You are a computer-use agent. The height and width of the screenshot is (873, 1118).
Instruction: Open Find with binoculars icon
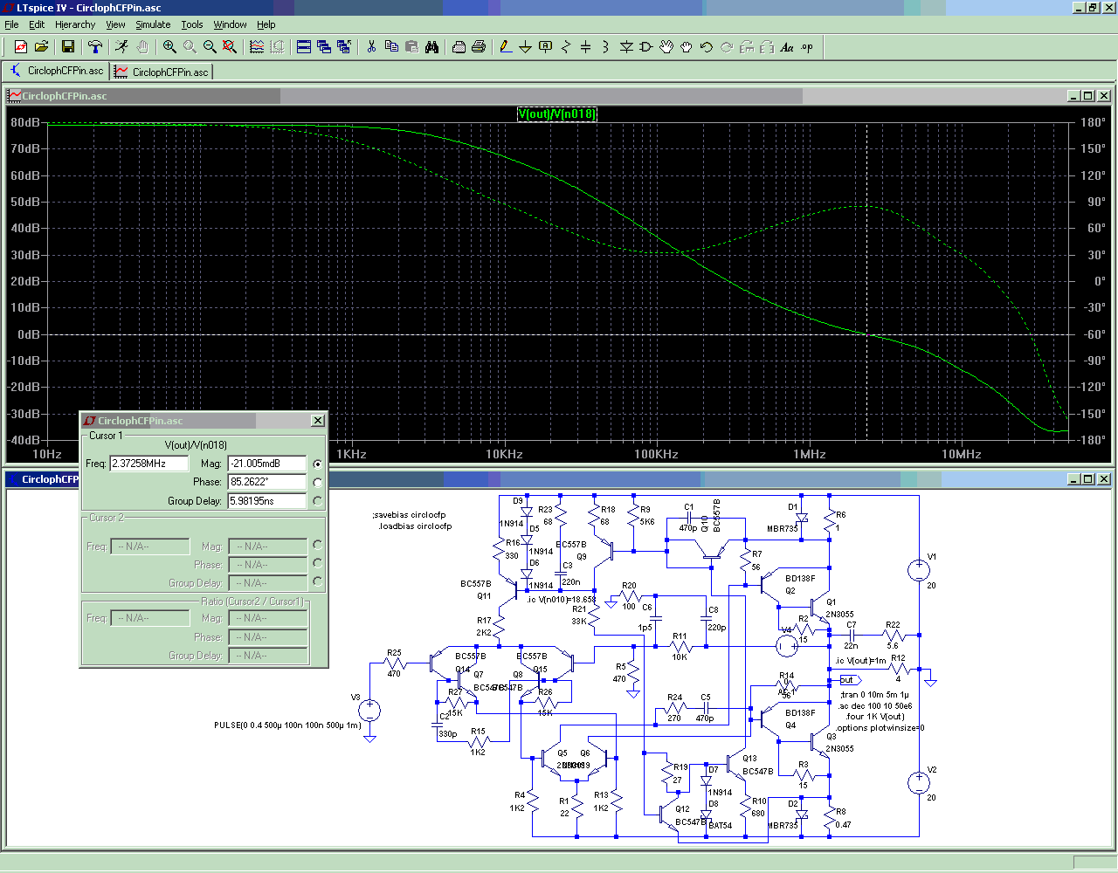pos(431,47)
